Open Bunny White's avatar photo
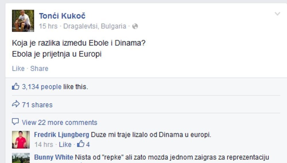 pyautogui.click(x=21, y=158)
